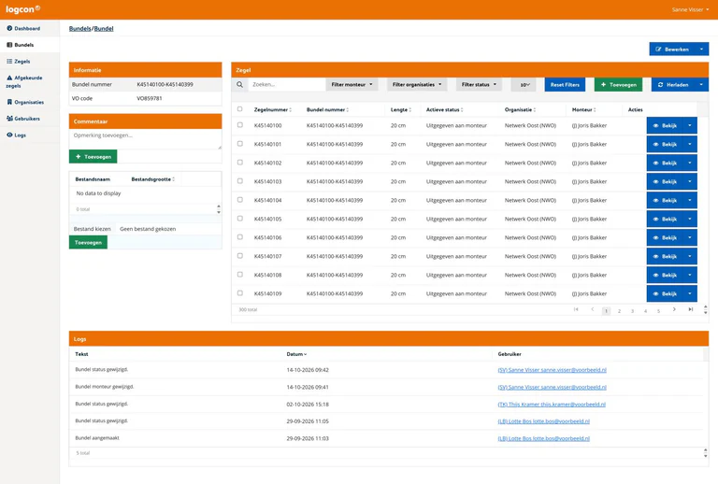Check the row K45140106 checkbox
718x484 pixels.
coord(240,237)
